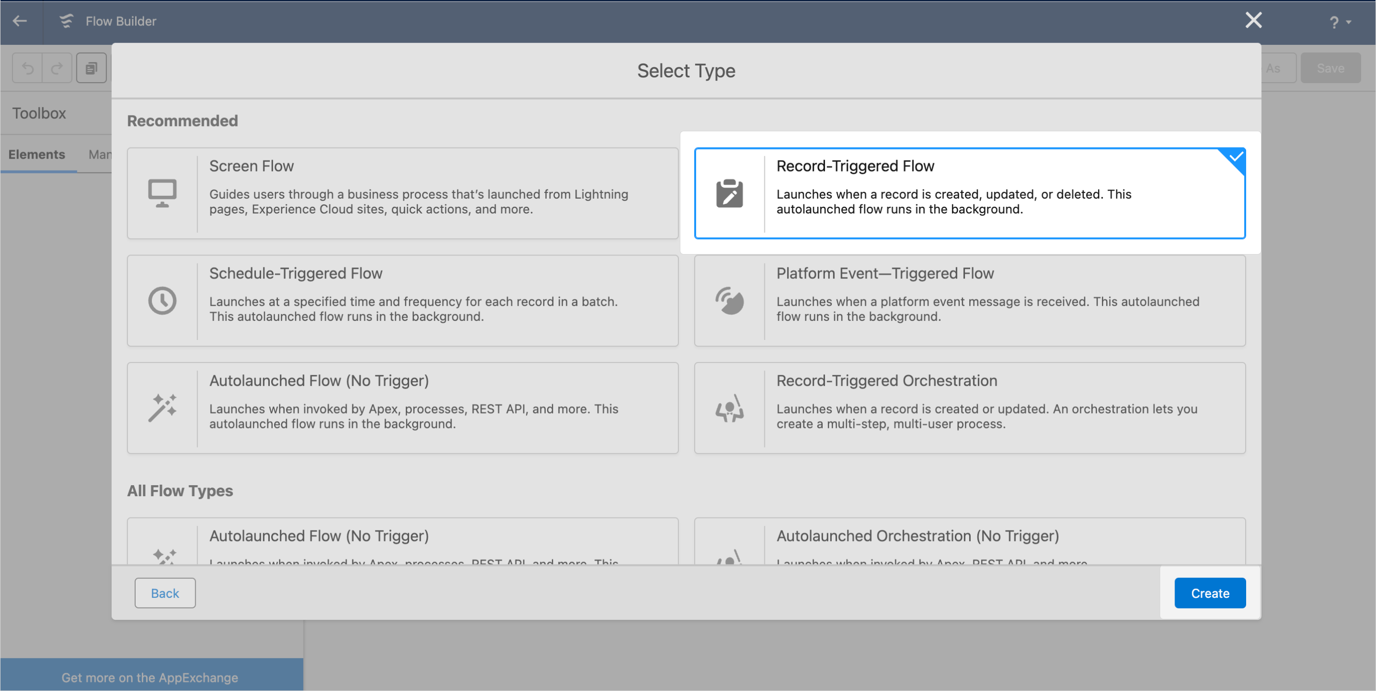Switch to the Elements tab in Toolbox
The height and width of the screenshot is (691, 1376).
coord(37,154)
